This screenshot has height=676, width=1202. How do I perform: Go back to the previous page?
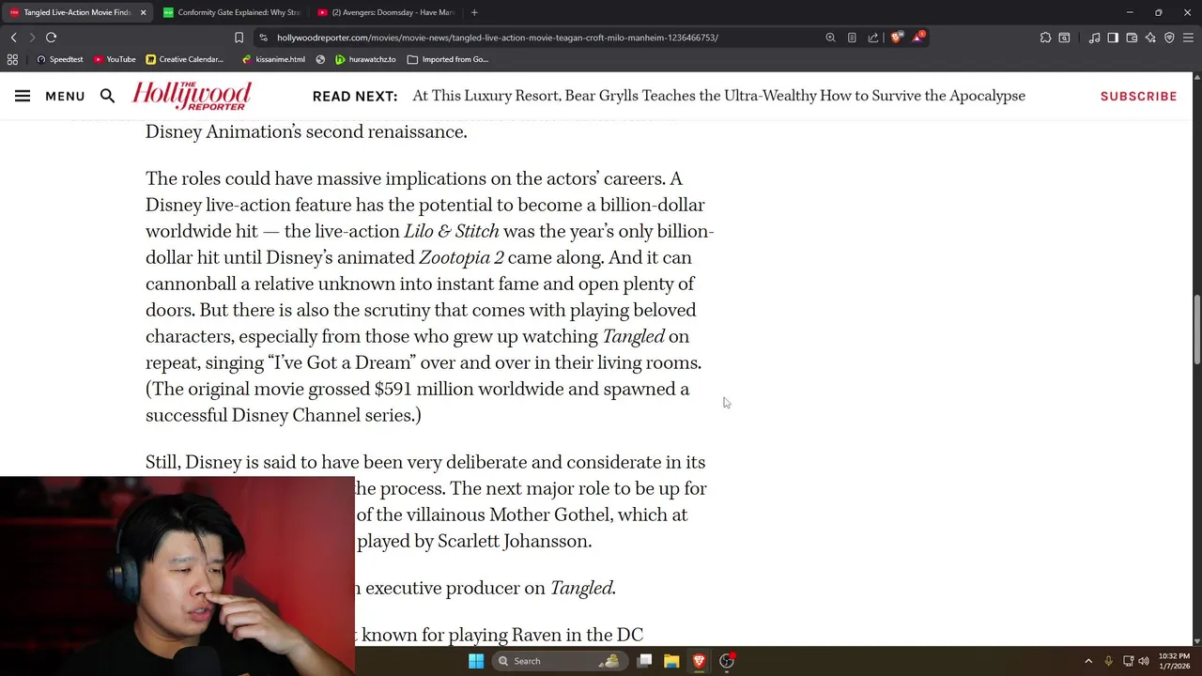pos(13,38)
